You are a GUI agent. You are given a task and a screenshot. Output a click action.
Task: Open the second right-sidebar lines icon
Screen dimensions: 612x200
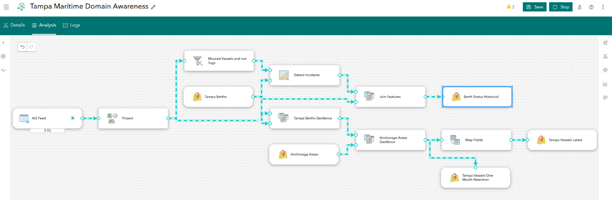point(605,56)
